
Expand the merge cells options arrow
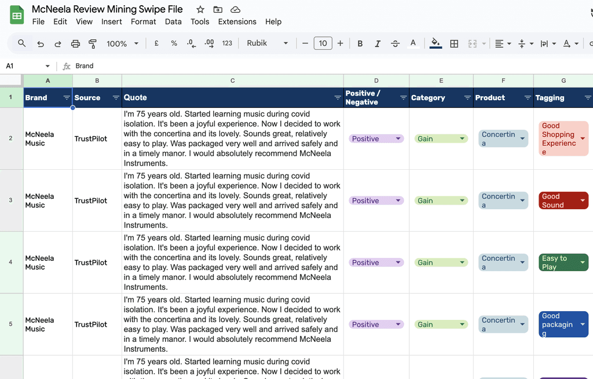(484, 43)
